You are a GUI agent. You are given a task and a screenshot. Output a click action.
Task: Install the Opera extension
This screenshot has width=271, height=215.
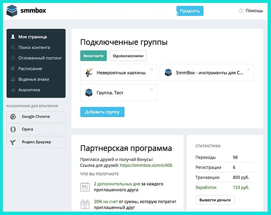(36, 129)
